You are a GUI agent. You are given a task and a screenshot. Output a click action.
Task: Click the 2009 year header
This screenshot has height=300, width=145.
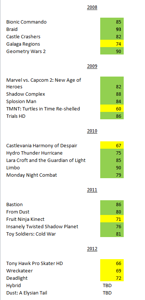[92, 66]
